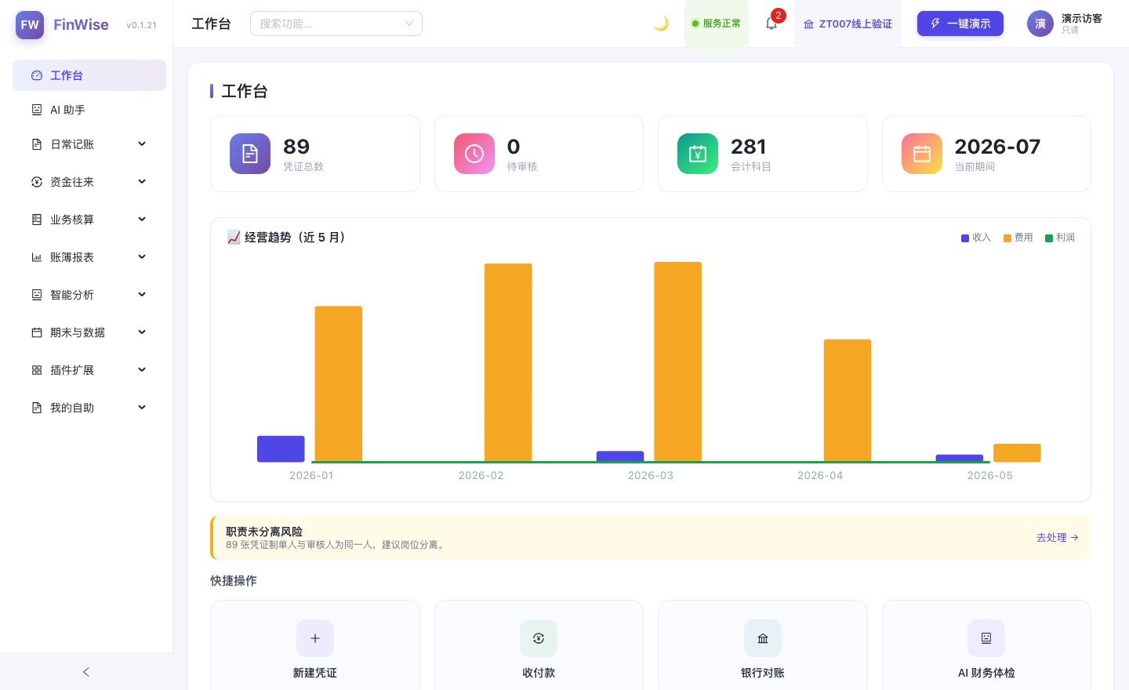Collapse the sidebar with the left arrow
The height and width of the screenshot is (690, 1129).
click(x=86, y=672)
